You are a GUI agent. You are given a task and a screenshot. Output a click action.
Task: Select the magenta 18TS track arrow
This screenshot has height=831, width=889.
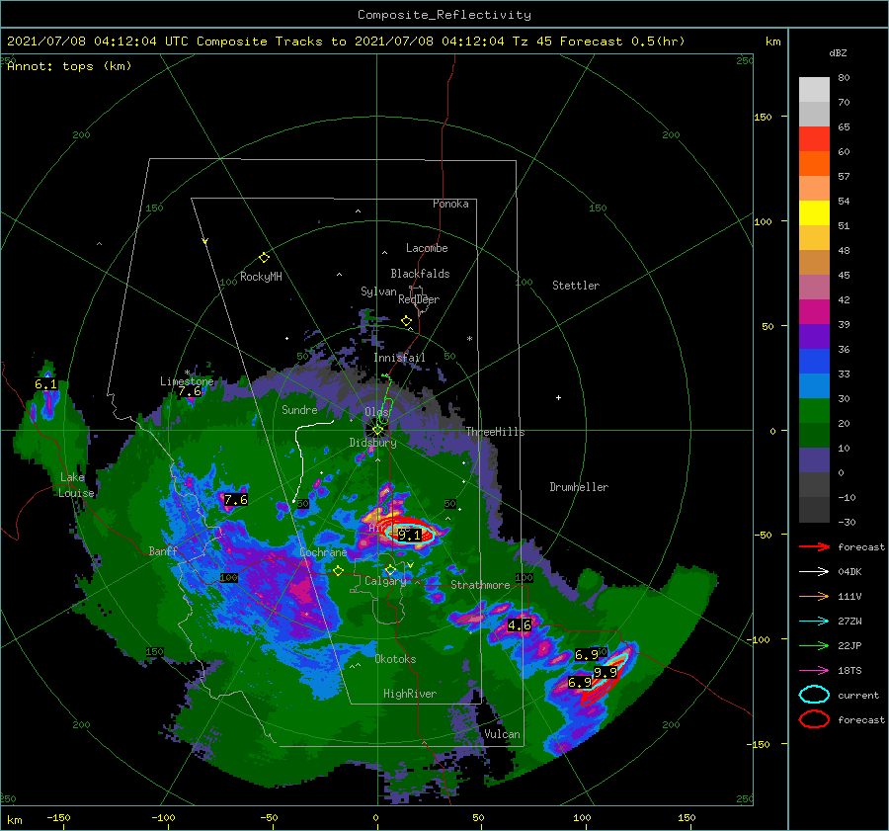point(814,671)
